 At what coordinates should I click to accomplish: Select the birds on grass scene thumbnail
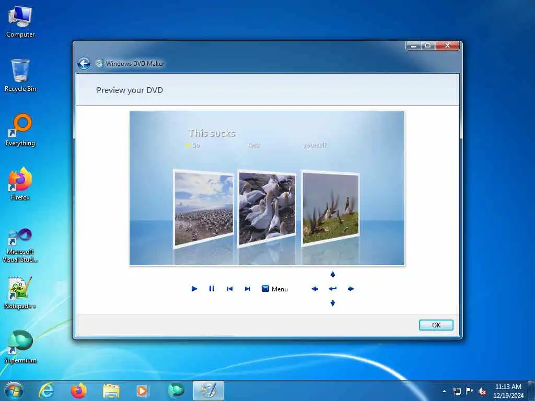330,208
